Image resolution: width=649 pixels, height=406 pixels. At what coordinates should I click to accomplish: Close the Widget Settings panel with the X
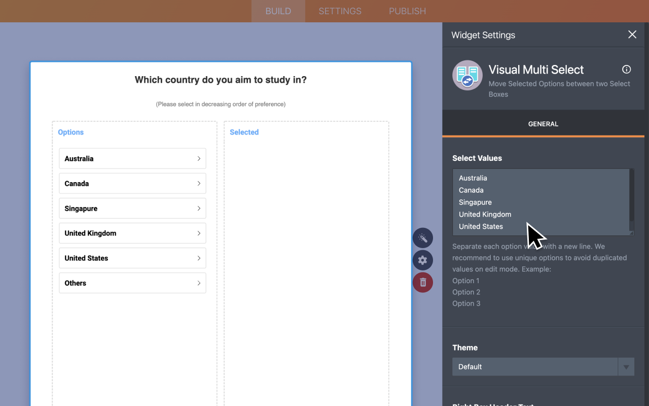click(632, 34)
